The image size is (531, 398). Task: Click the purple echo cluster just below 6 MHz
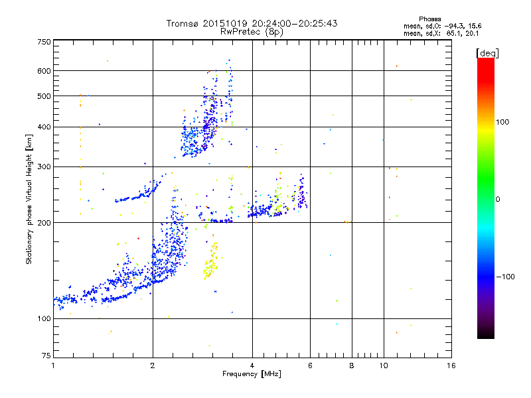(x=303, y=193)
